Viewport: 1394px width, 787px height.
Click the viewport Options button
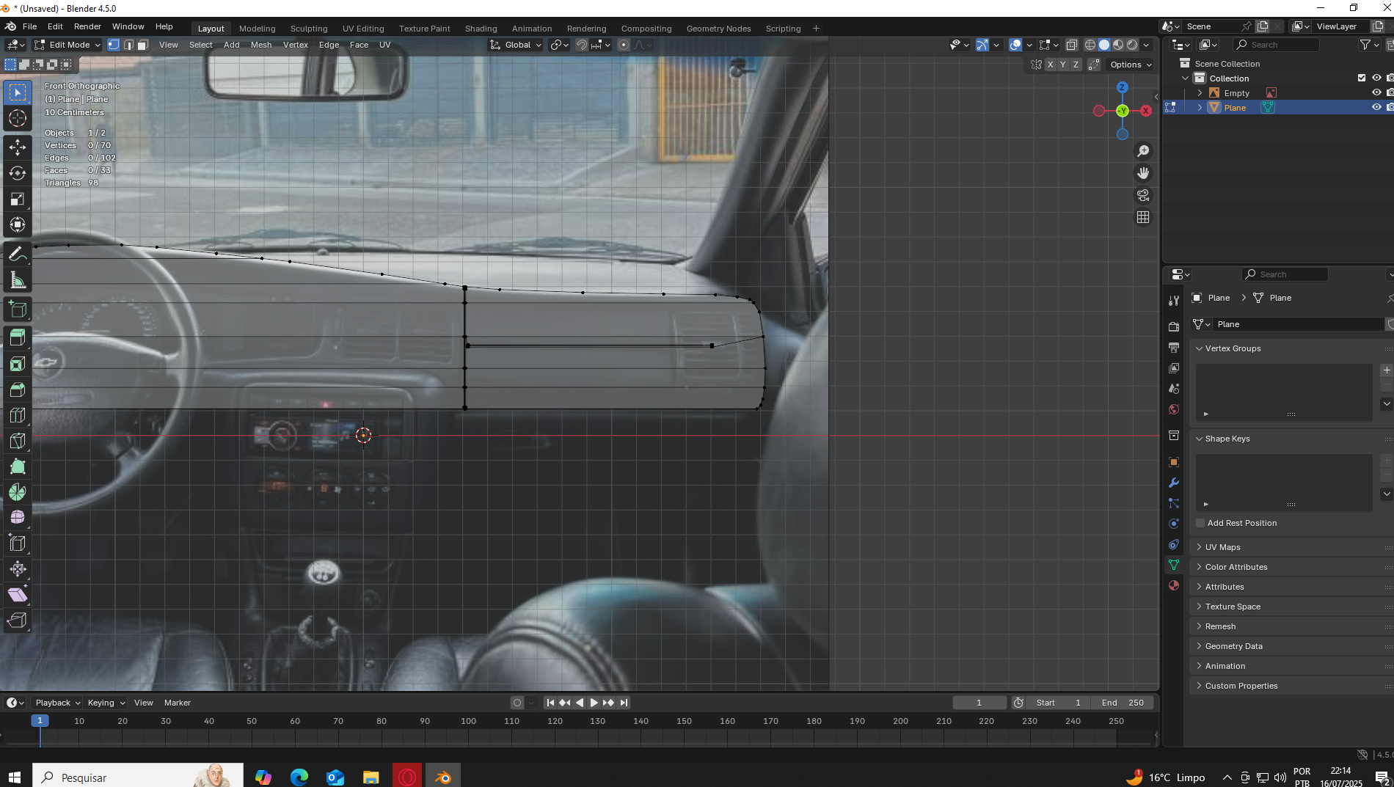pyautogui.click(x=1130, y=65)
